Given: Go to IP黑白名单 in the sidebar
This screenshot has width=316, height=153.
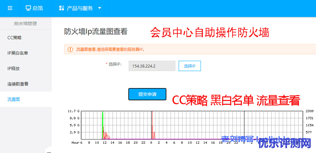Looking at the screenshot, I should coord(18,53).
